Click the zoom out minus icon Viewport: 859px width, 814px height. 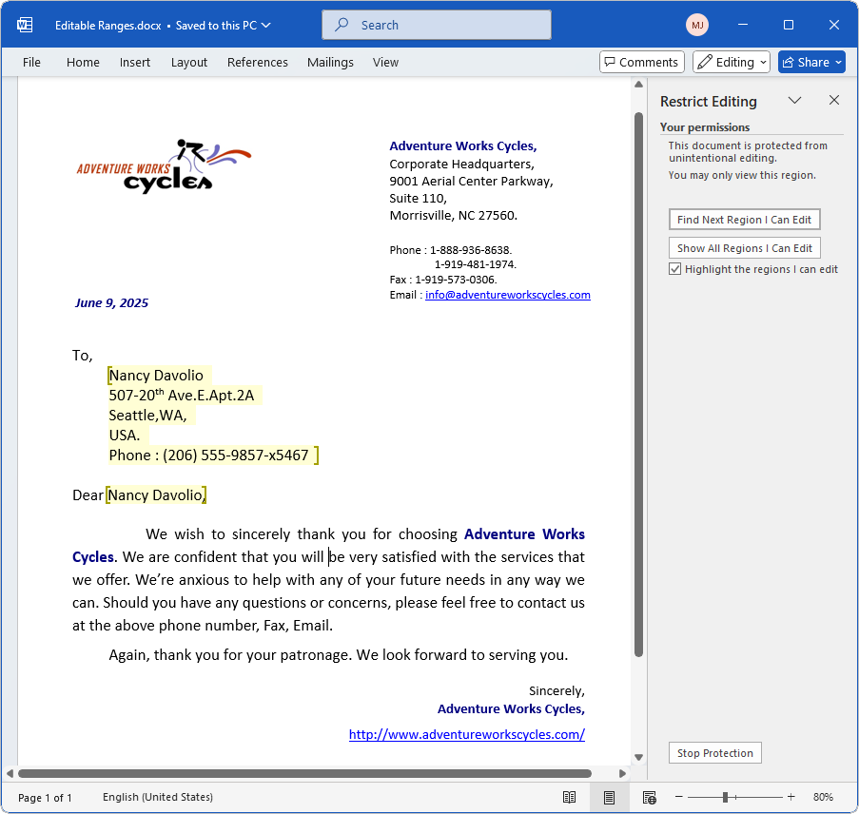coord(679,797)
